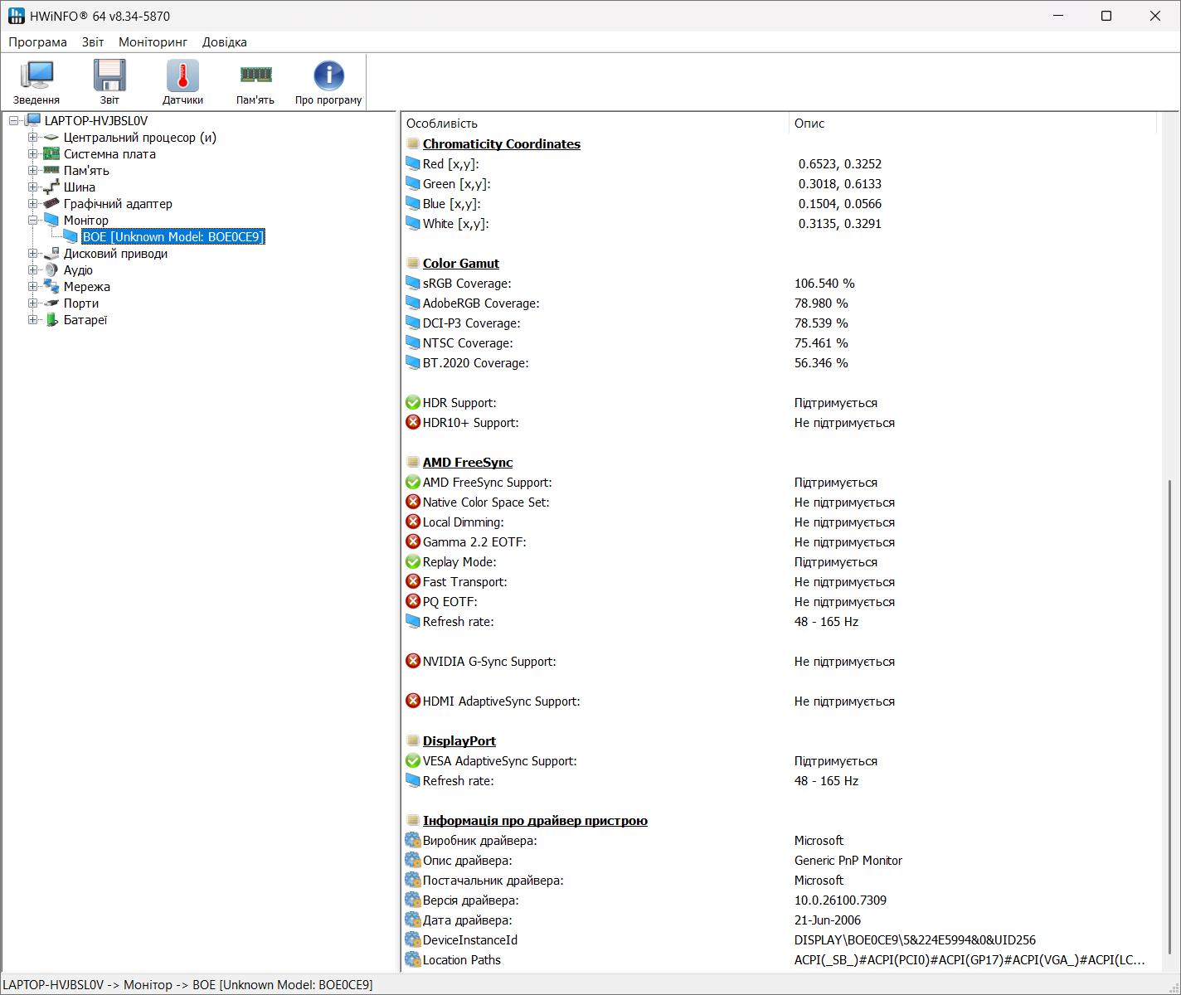Select the BT.2020 Coverage value 56.346 %
The height and width of the screenshot is (995, 1181).
click(x=821, y=362)
